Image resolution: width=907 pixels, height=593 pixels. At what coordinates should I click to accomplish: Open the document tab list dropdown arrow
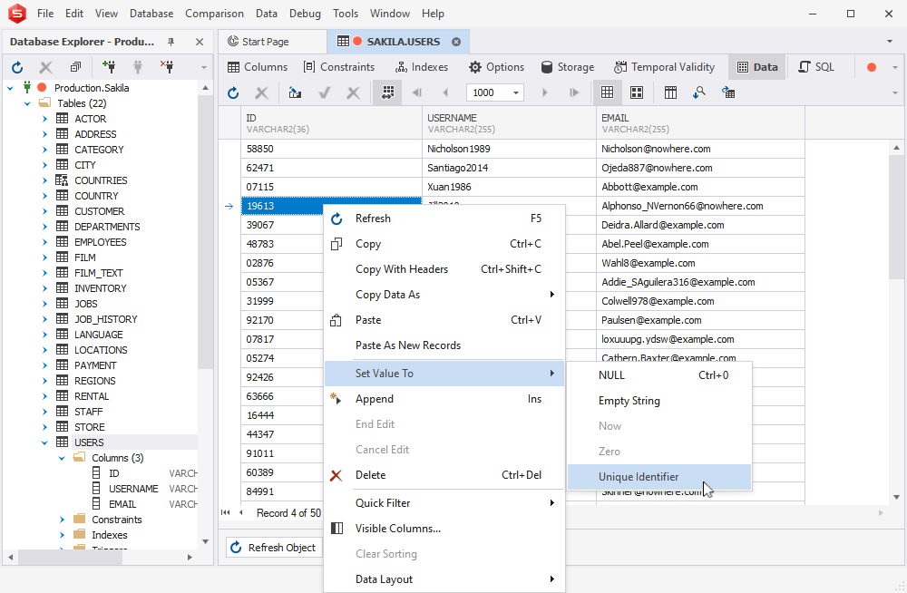tap(889, 42)
